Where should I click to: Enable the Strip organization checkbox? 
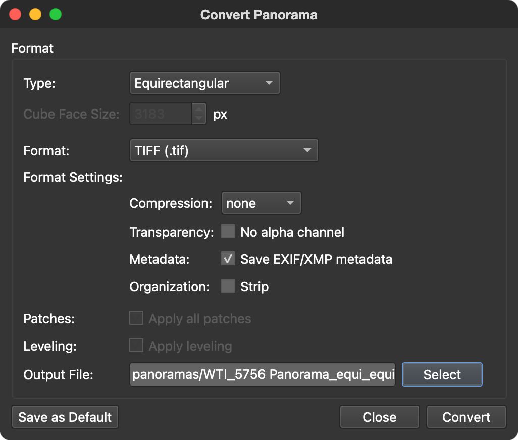(228, 286)
